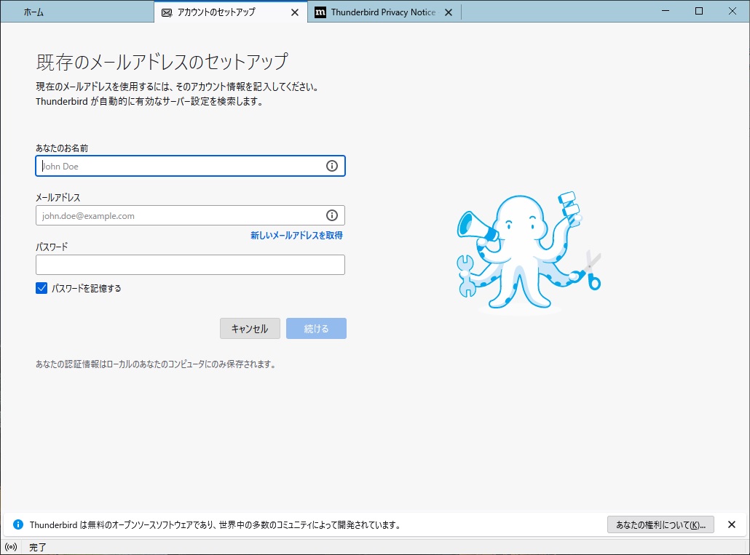Uncheck the パスワードを記憶する checkbox

[42, 288]
